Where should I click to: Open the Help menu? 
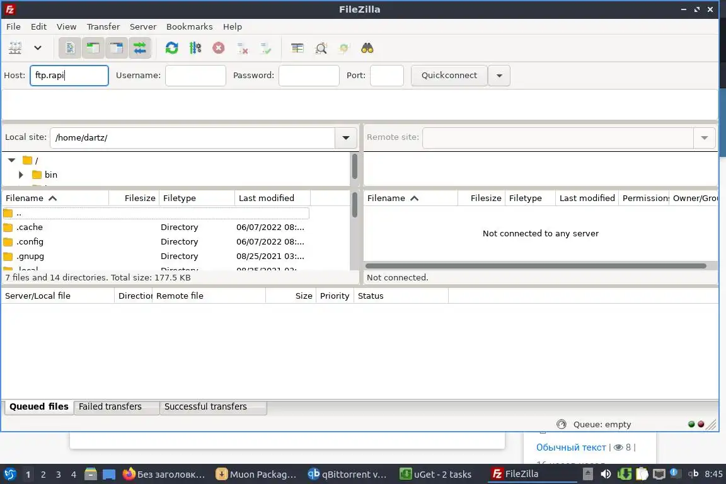point(233,27)
